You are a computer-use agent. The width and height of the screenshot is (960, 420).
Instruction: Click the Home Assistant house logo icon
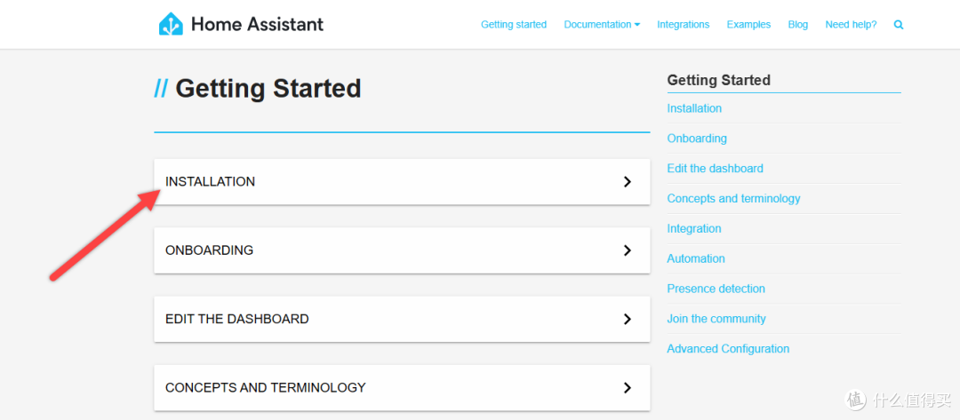click(x=171, y=25)
